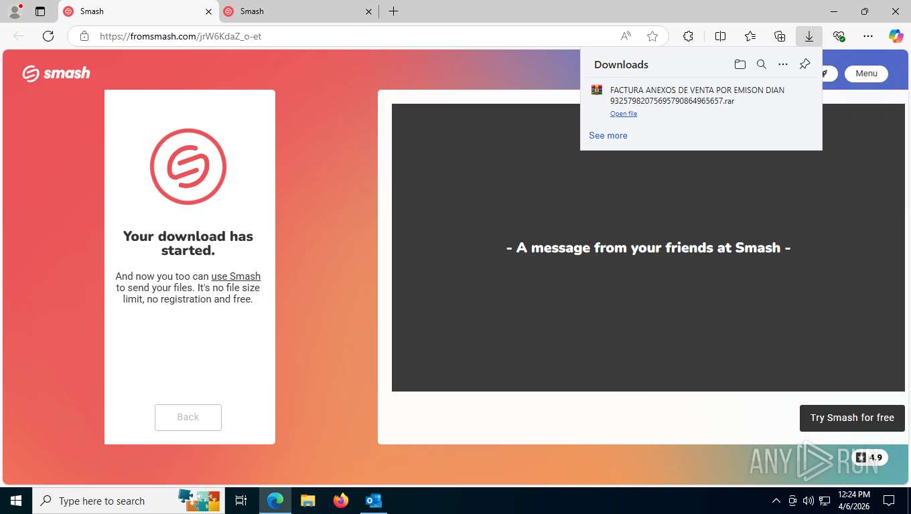Open the taskbar clock showing 12:24 PM
This screenshot has width=911, height=514.
coord(853,501)
